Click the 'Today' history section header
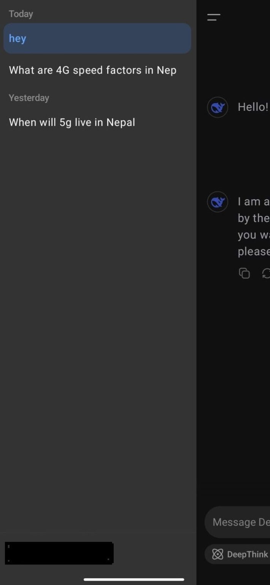This screenshot has height=585, width=270. point(21,14)
